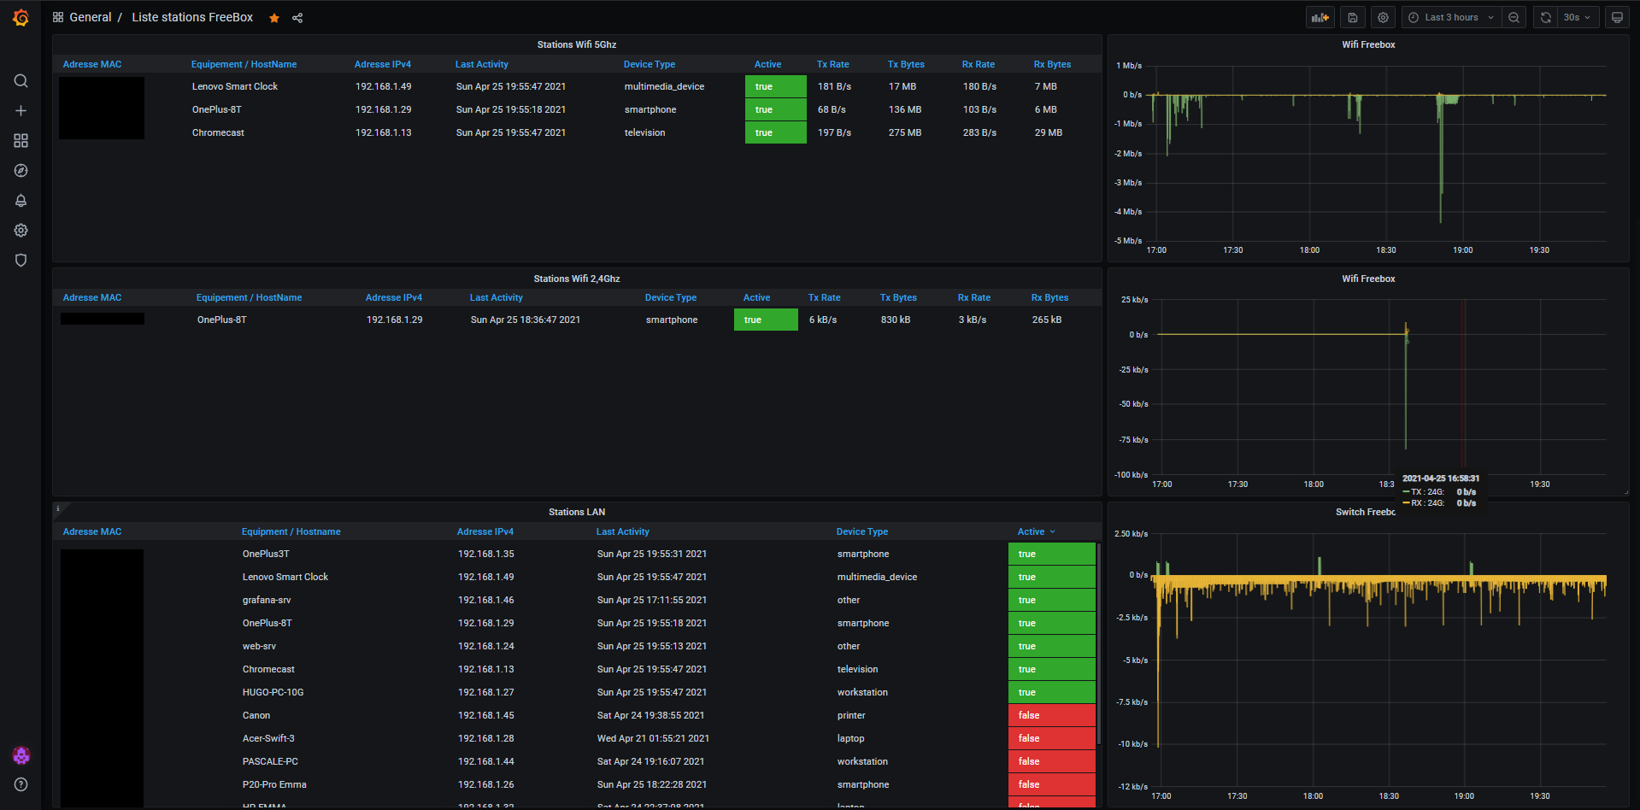The image size is (1640, 810).
Task: Save the dashboard with the disk icon
Action: [1353, 17]
